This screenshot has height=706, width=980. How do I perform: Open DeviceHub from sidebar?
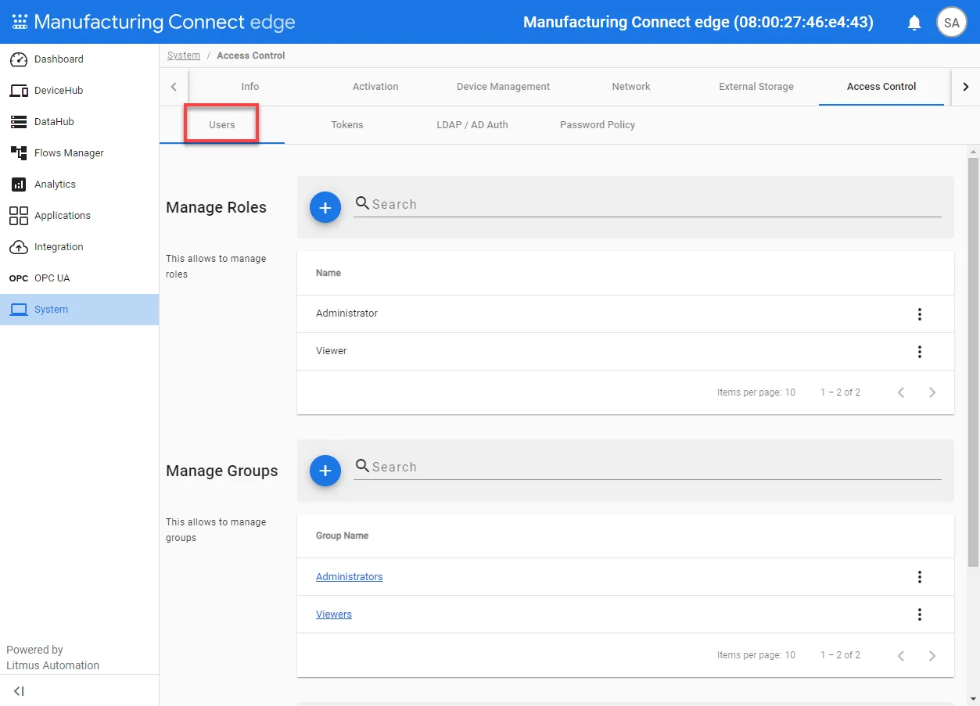click(79, 91)
